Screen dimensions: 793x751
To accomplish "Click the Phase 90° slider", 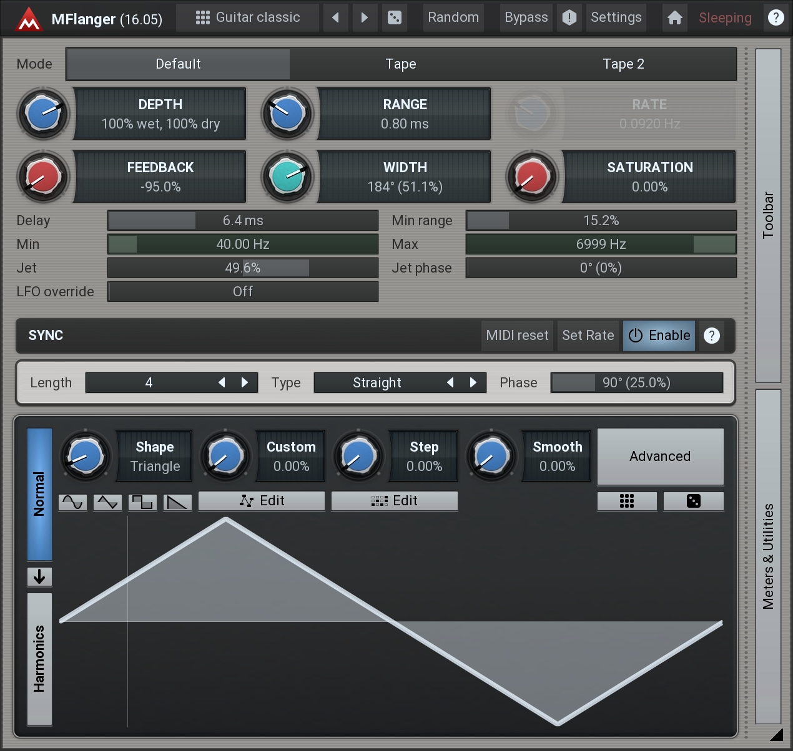I will (x=637, y=382).
